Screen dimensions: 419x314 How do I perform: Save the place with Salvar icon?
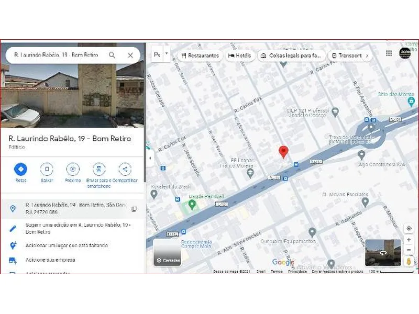47,170
